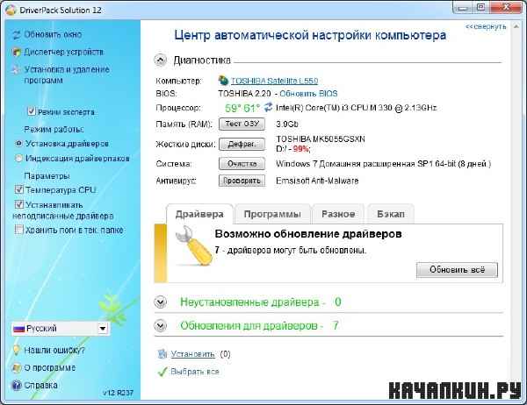Click the свернуть collapse link at top

coord(486,26)
